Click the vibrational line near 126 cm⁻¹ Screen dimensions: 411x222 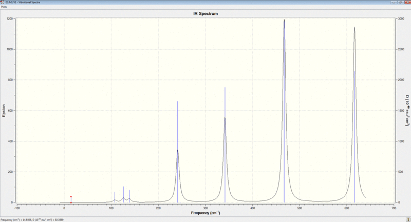(x=123, y=194)
